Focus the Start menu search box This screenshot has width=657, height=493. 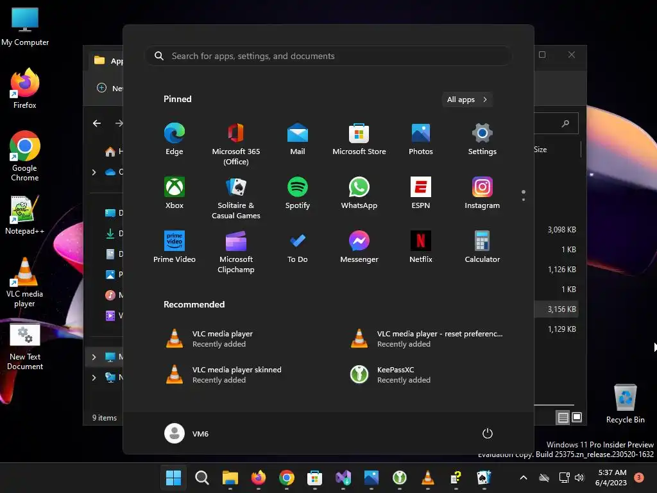pos(328,56)
